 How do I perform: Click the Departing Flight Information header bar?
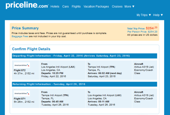tap(84, 56)
